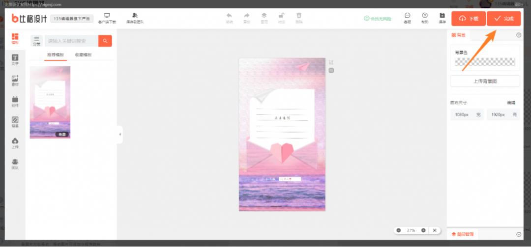The height and width of the screenshot is (247, 531).
Task: Click the orange 完成 finish button
Action: pos(503,19)
